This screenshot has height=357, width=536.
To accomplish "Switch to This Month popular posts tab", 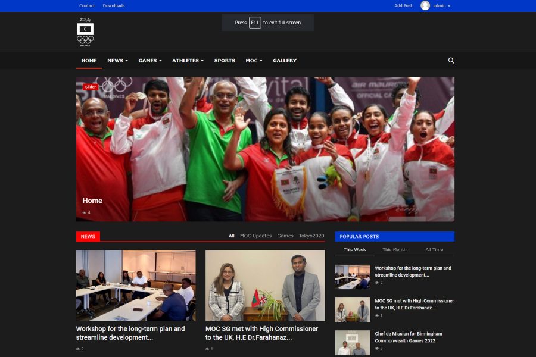I will 394,250.
